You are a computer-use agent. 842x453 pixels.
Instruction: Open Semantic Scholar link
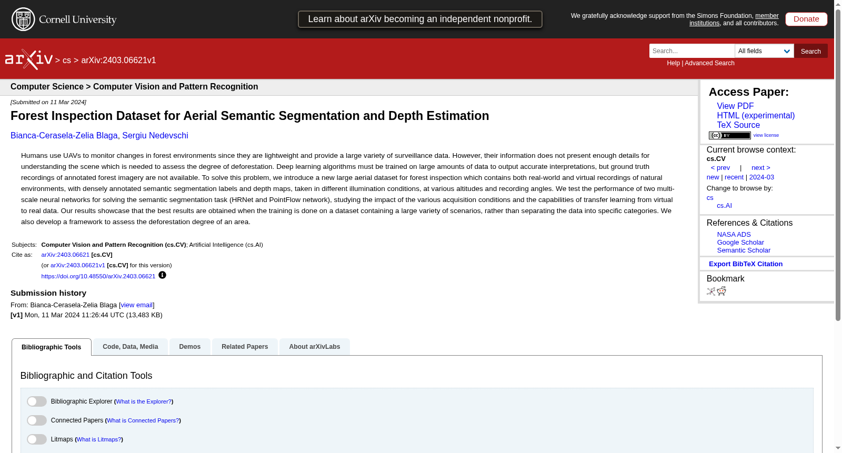744,250
